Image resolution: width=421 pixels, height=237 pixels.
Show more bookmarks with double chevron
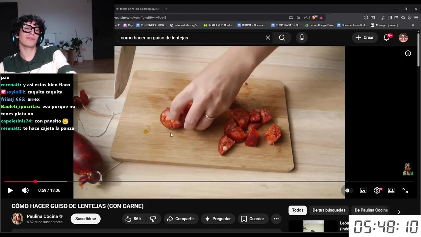pyautogui.click(x=413, y=25)
